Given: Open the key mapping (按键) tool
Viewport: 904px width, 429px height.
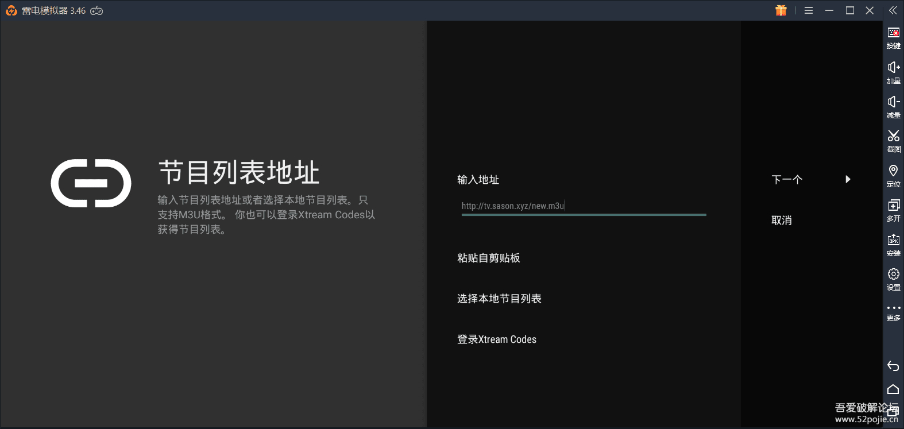Looking at the screenshot, I should pos(893,38).
